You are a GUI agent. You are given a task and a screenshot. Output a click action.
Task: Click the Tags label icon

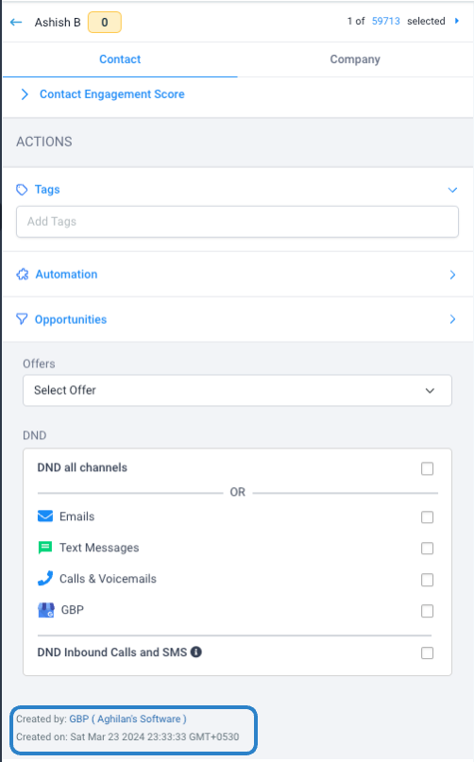coord(22,190)
